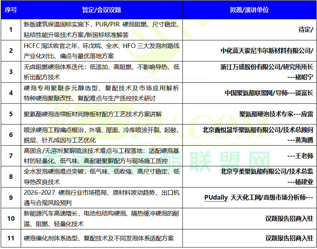Click the 序号 column header
This screenshot has width=317, height=249.
(x=11, y=10)
